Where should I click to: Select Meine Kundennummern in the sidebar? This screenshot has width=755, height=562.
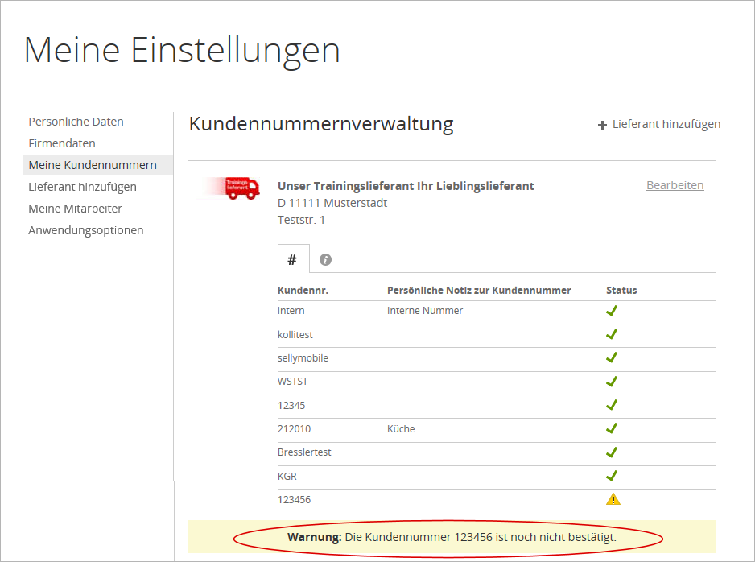[93, 165]
